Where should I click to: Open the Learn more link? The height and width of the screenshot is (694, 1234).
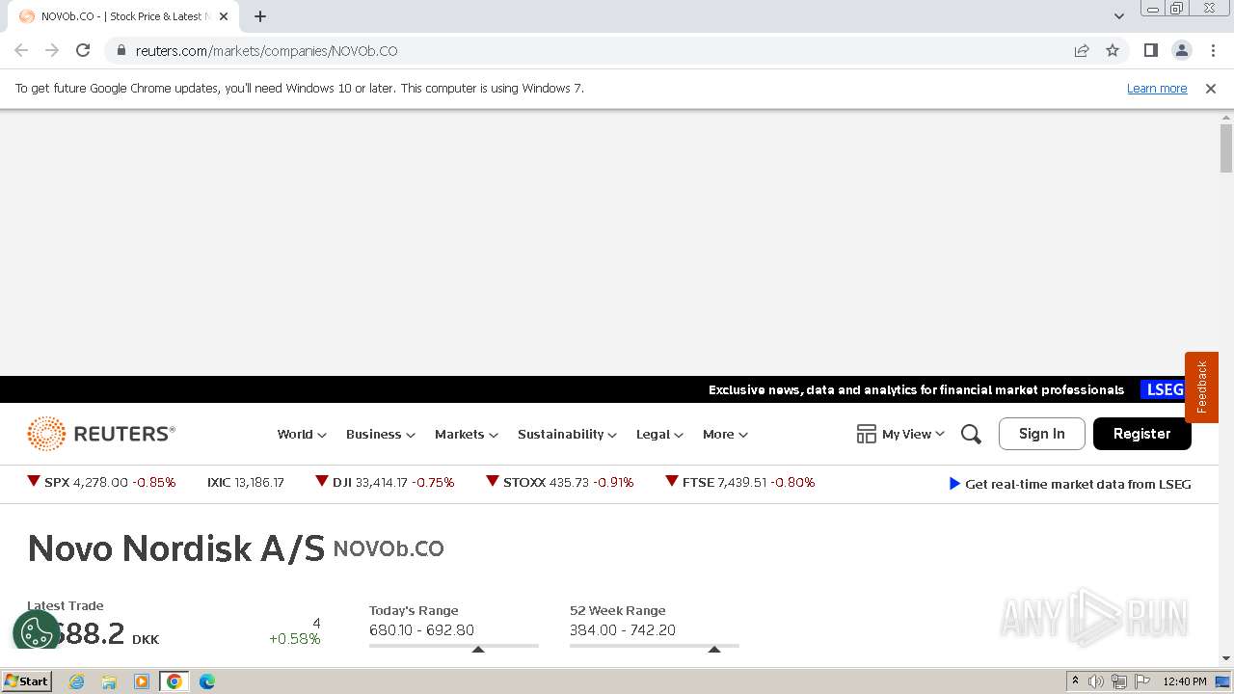[x=1157, y=88]
